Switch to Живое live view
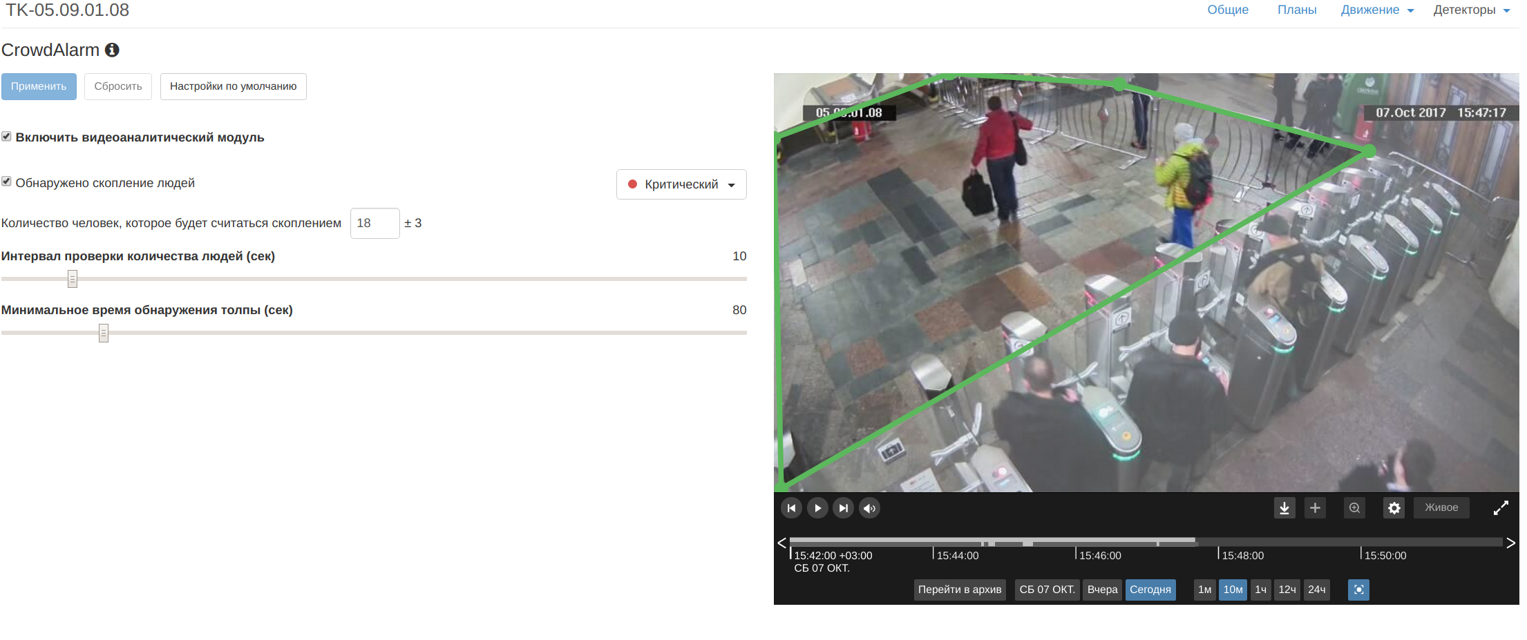The height and width of the screenshot is (640, 1527). (1441, 507)
